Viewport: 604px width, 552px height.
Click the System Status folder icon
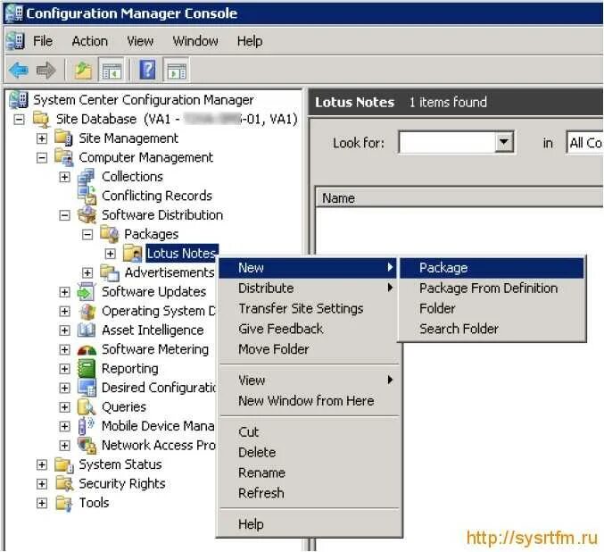pos(64,464)
